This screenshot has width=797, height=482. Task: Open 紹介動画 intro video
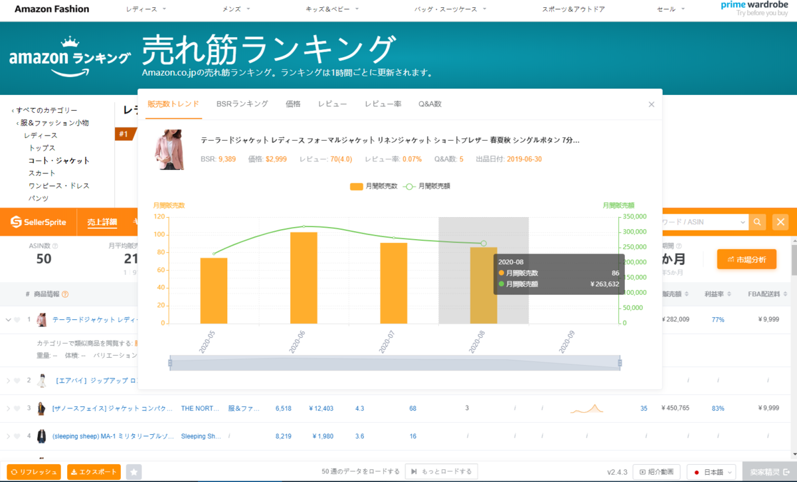coord(656,472)
